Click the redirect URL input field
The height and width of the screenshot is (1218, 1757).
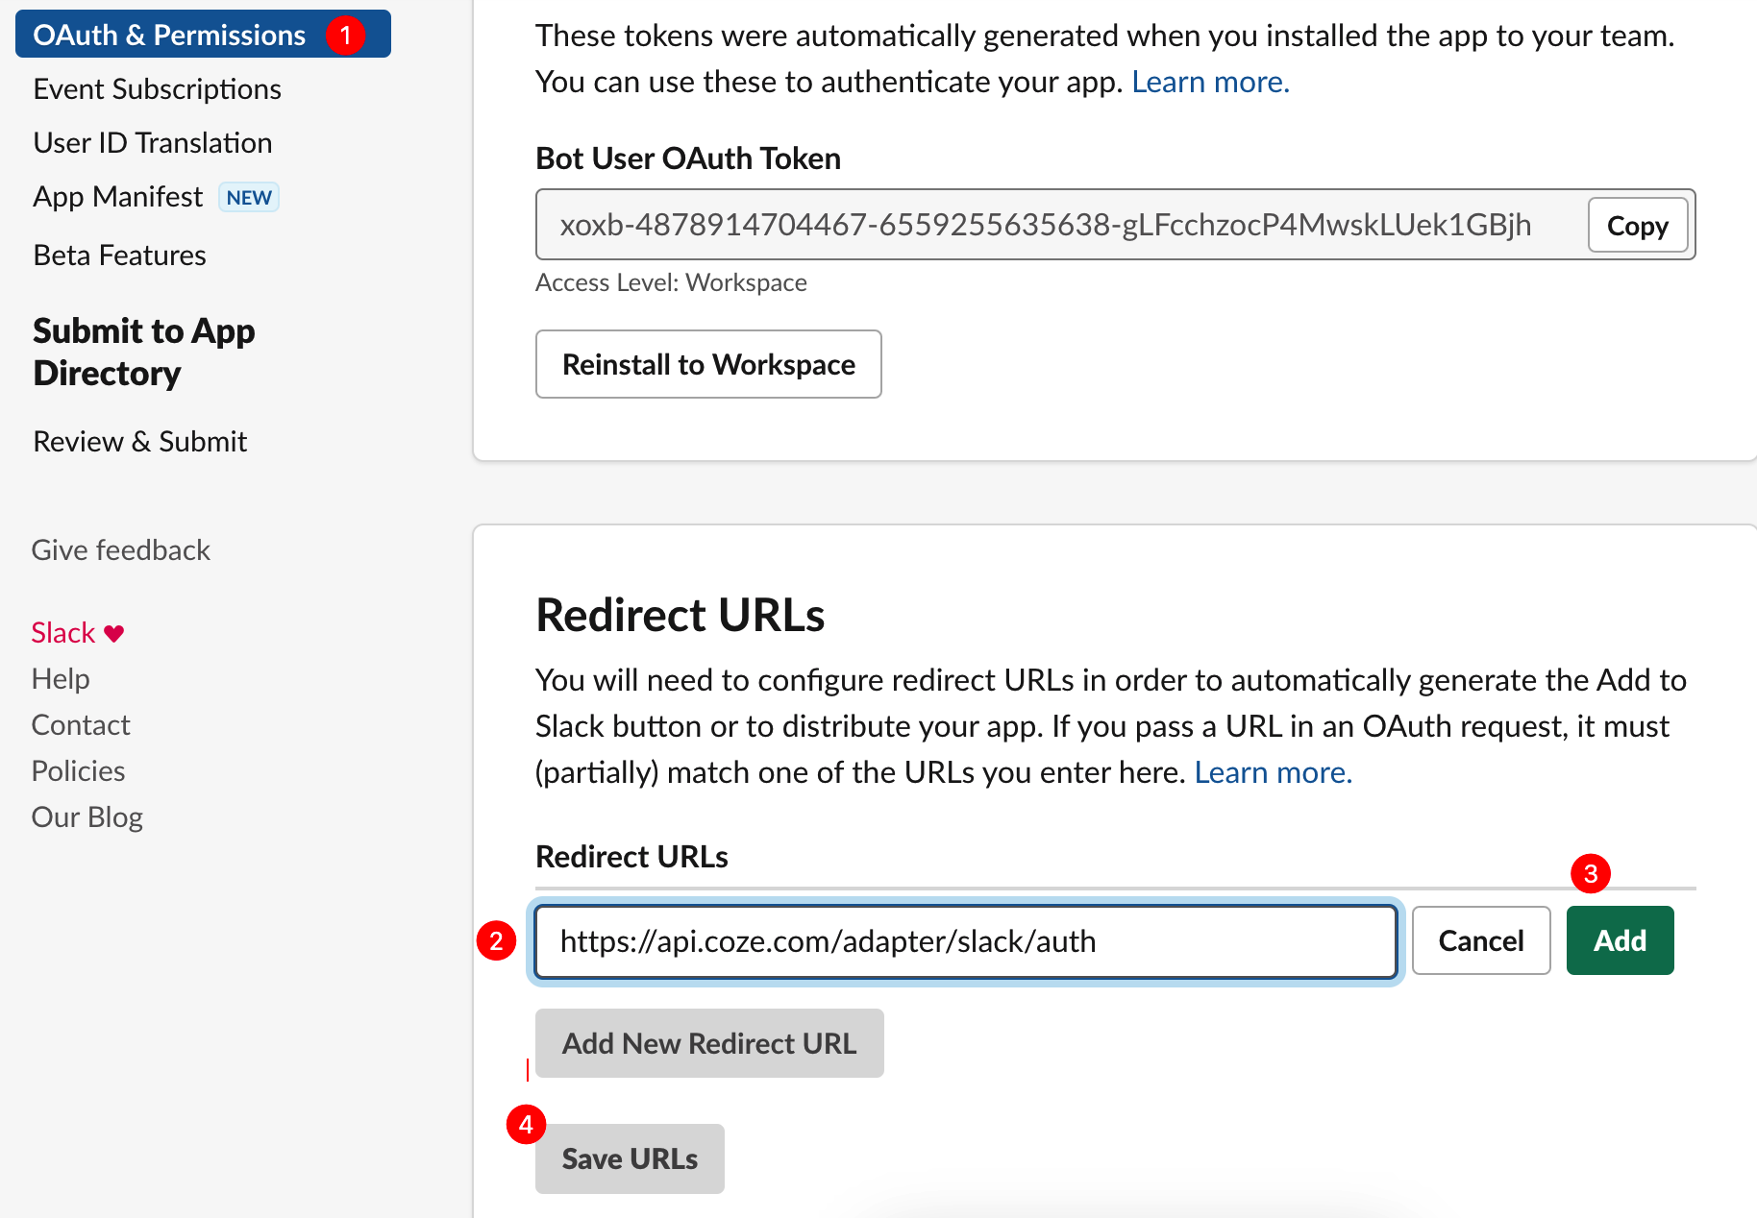(x=966, y=941)
